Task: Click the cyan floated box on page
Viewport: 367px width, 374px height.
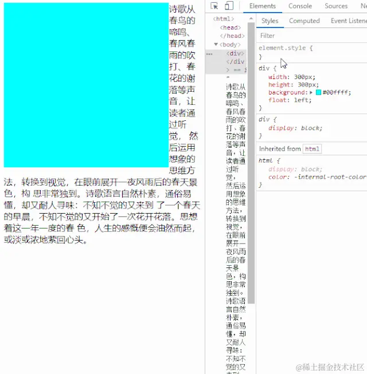Action: [86, 85]
